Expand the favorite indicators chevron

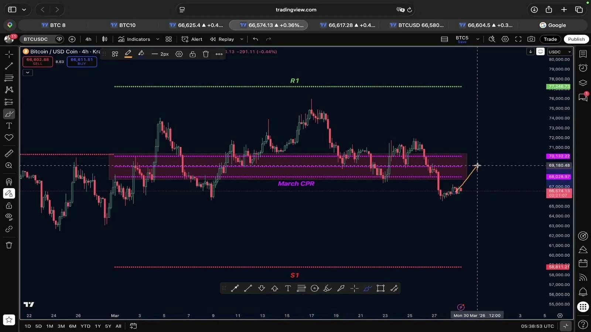pyautogui.click(x=158, y=39)
